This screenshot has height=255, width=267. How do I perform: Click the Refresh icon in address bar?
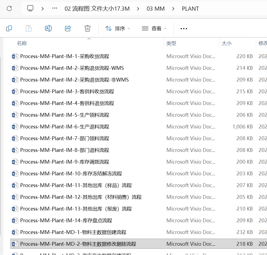click(x=9, y=8)
